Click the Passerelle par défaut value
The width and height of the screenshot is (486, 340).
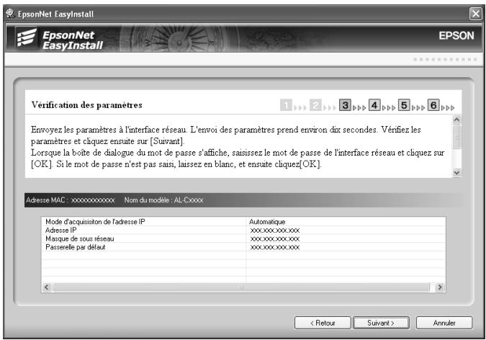274,247
